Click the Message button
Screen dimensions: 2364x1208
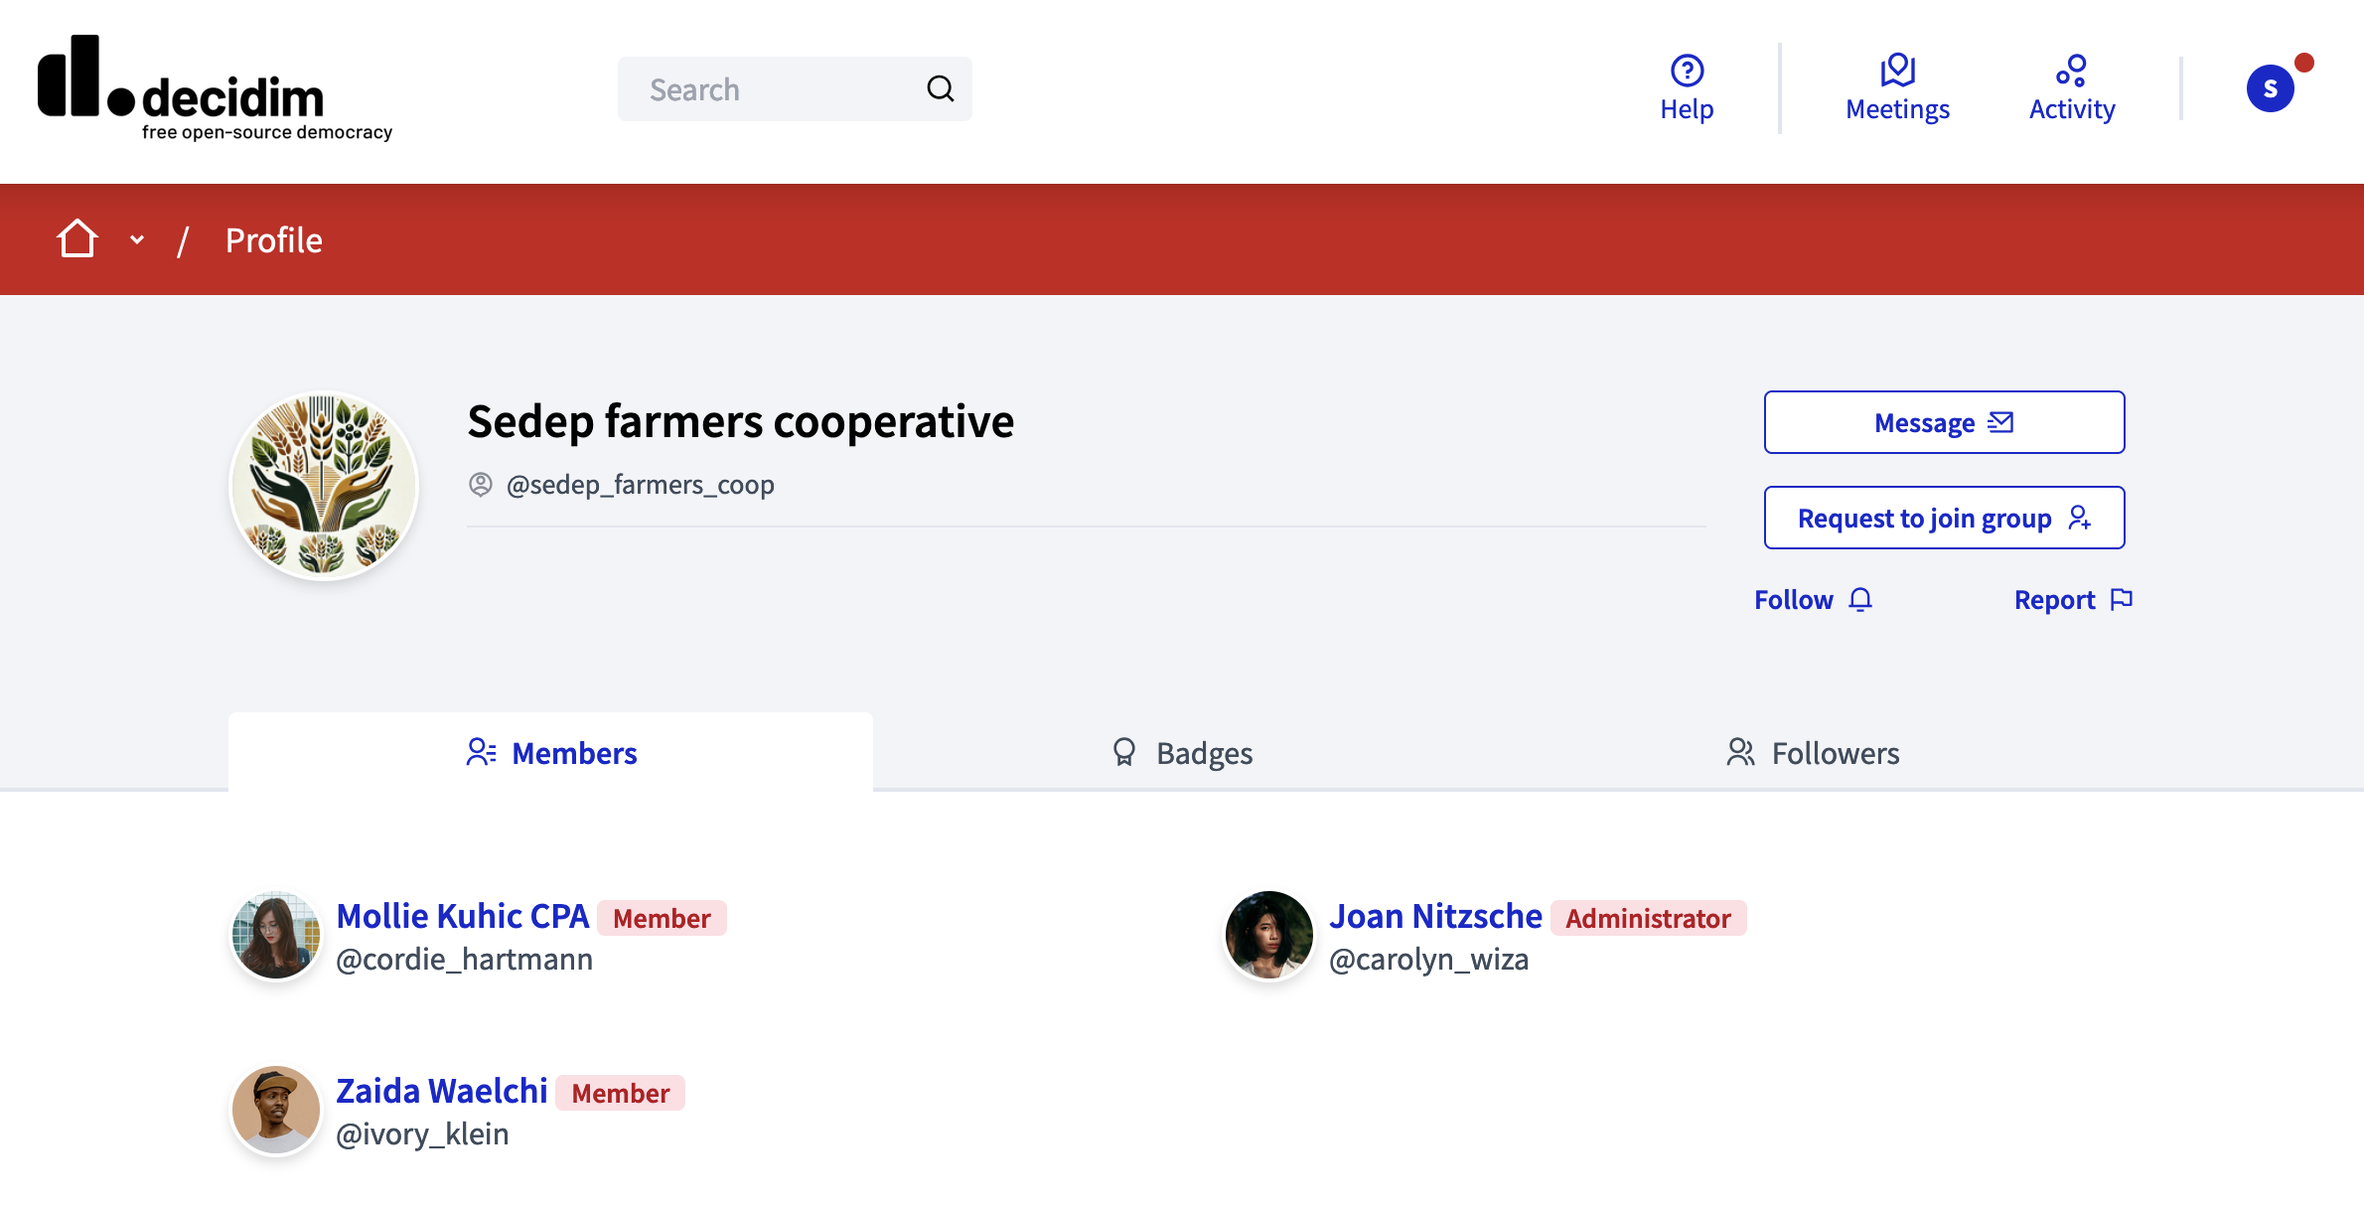pos(1944,422)
